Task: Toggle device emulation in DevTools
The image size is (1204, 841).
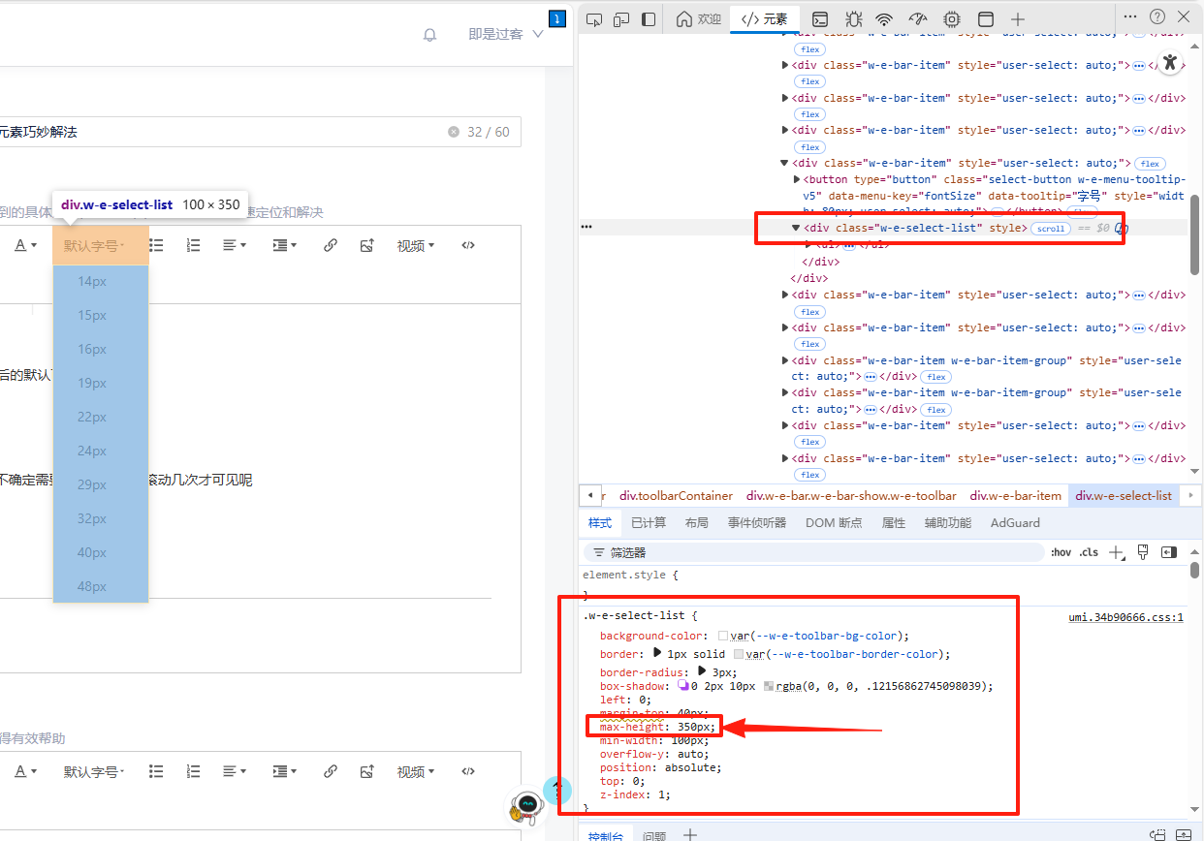Action: 621,19
